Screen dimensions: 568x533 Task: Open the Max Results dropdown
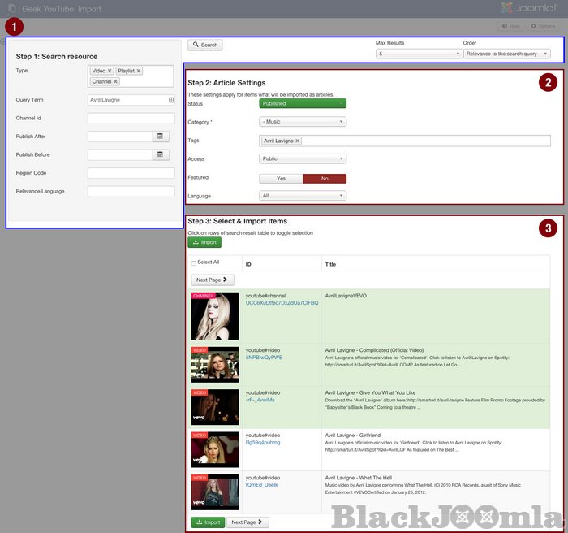419,54
